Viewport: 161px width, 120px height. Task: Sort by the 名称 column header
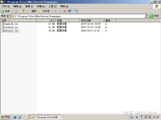click(x=18, y=20)
